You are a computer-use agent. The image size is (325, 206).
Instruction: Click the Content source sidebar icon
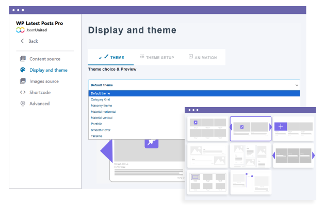(23, 59)
